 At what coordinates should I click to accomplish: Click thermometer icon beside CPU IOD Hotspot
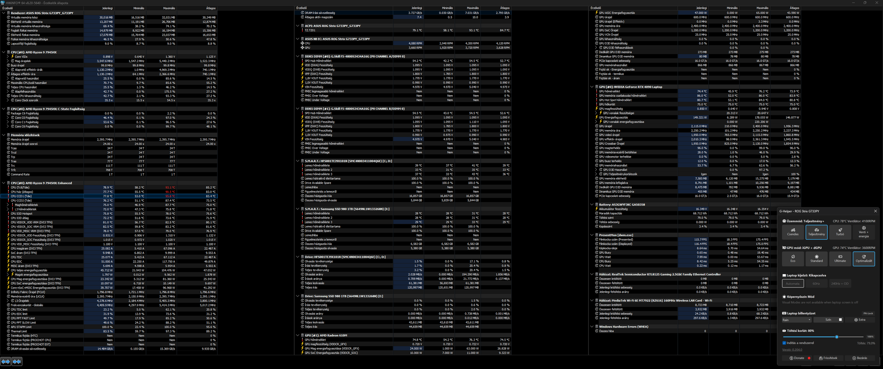point(8,214)
